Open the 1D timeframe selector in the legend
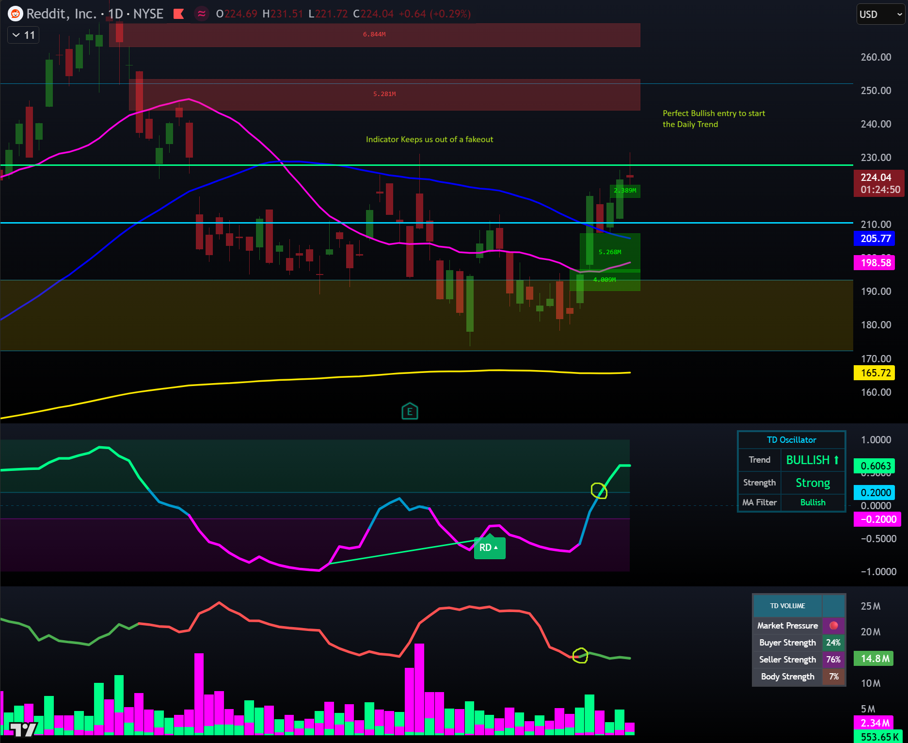The height and width of the screenshot is (743, 908). (116, 14)
